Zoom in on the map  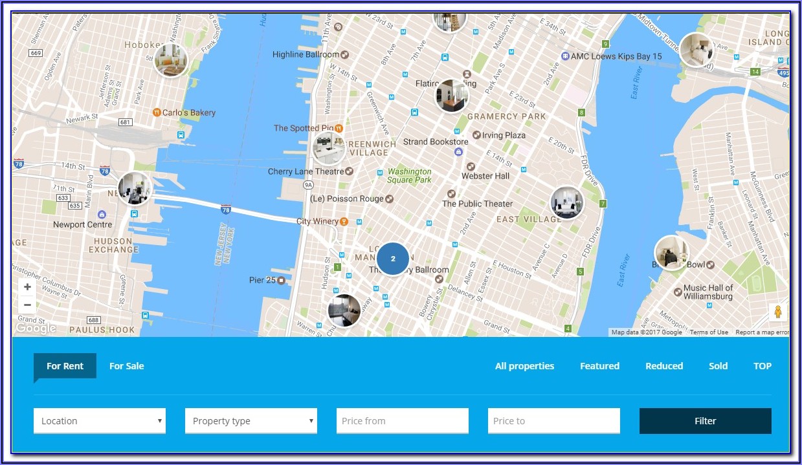coord(27,287)
